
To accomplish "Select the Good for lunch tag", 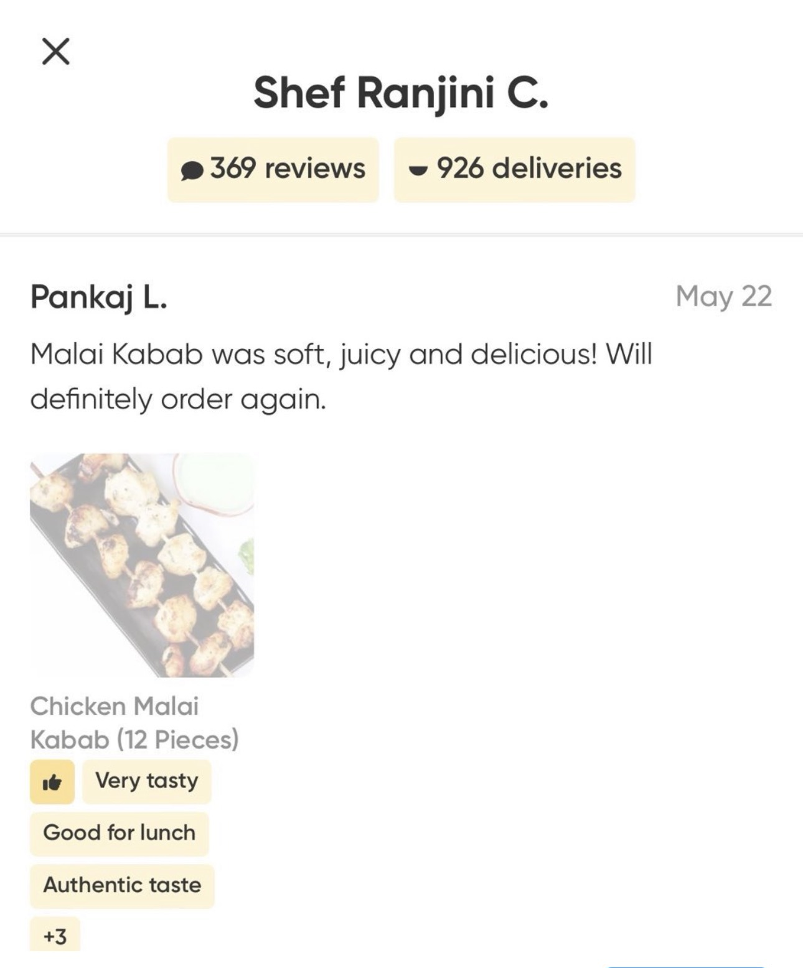I will coord(120,834).
